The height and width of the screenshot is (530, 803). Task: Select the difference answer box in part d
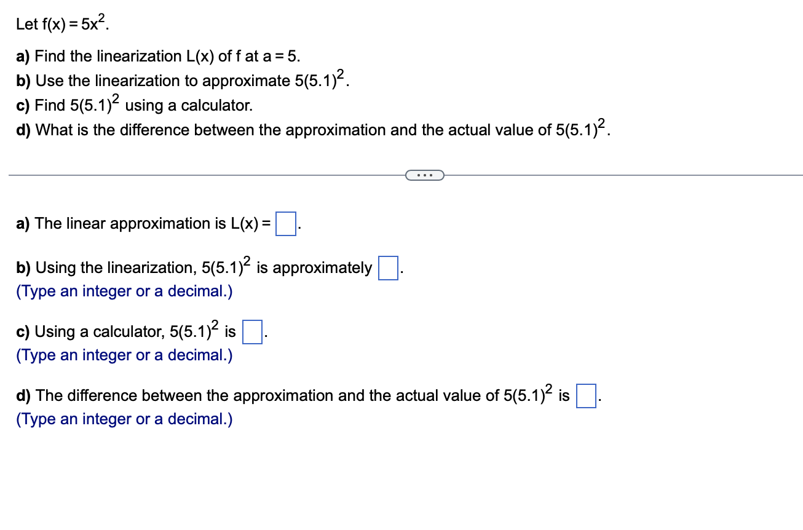(585, 396)
